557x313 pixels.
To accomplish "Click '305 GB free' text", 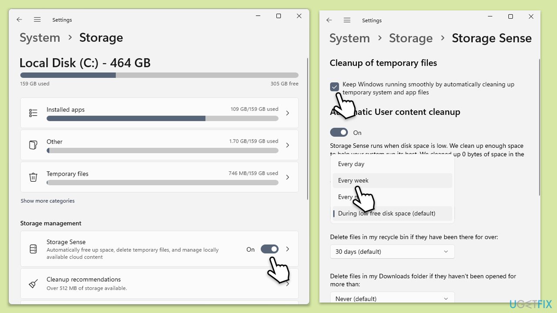I will pos(285,84).
